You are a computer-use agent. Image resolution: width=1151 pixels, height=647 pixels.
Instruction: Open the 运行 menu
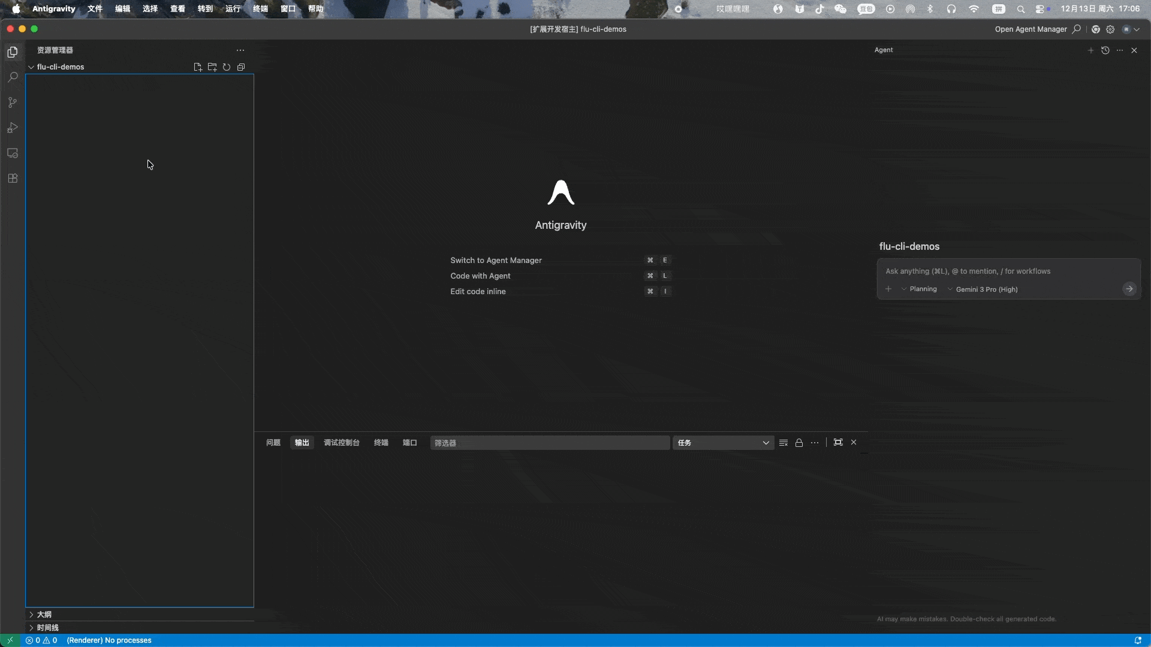tap(233, 9)
